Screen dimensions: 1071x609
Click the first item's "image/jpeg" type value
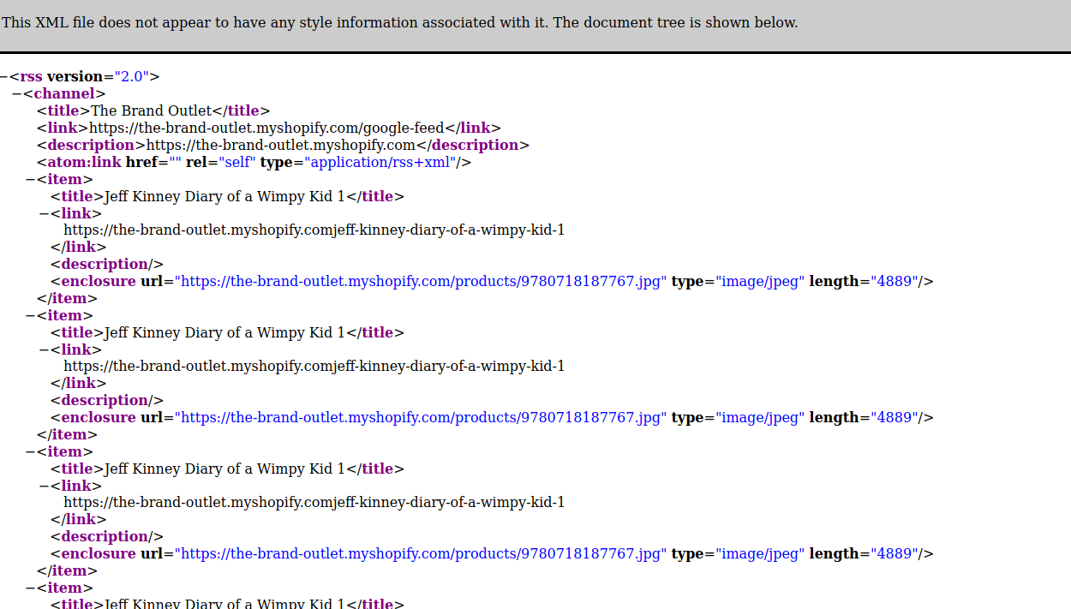[761, 281]
